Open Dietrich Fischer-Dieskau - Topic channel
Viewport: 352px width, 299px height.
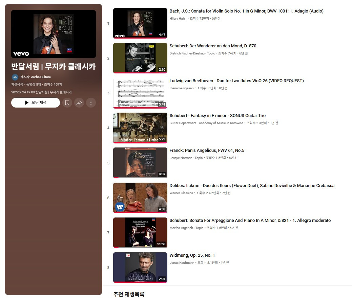point(192,53)
